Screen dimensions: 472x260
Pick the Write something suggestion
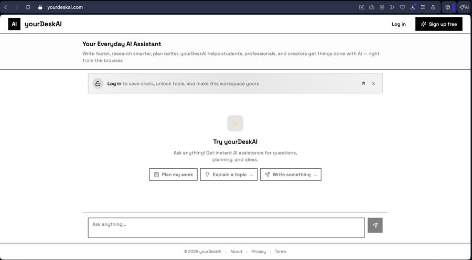(x=291, y=175)
